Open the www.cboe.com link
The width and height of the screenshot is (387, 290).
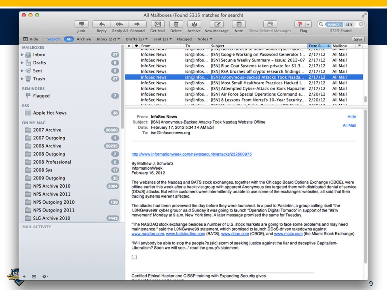(x=235, y=234)
